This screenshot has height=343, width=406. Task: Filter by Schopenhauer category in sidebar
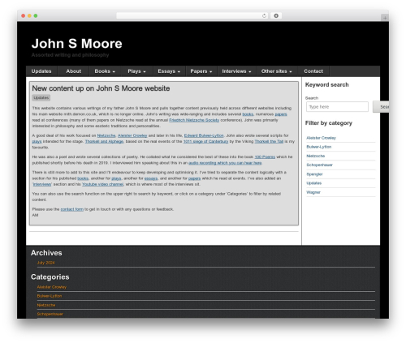click(319, 165)
